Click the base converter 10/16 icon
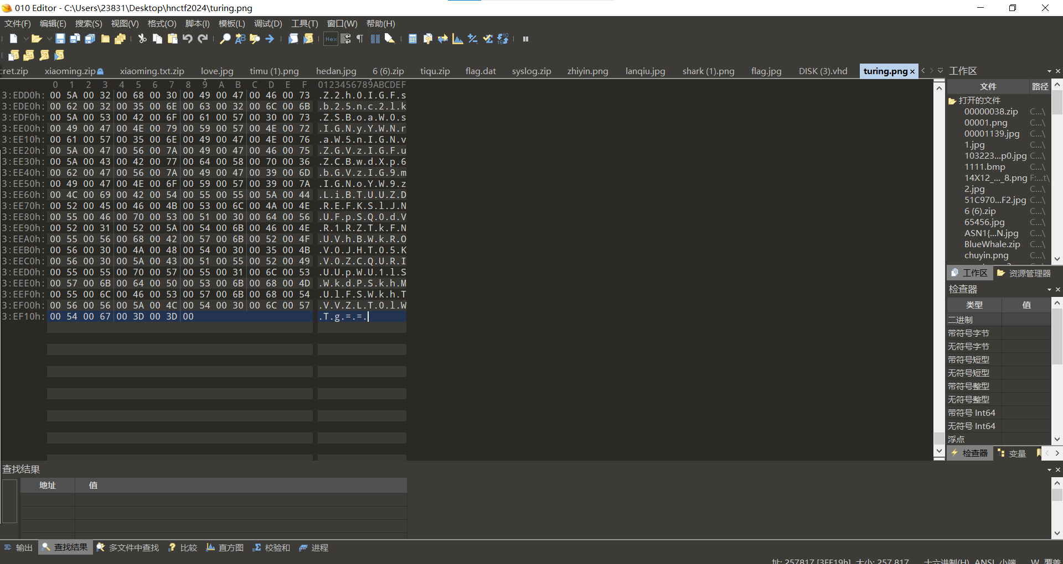Viewport: 1063px width, 564px height. point(503,39)
